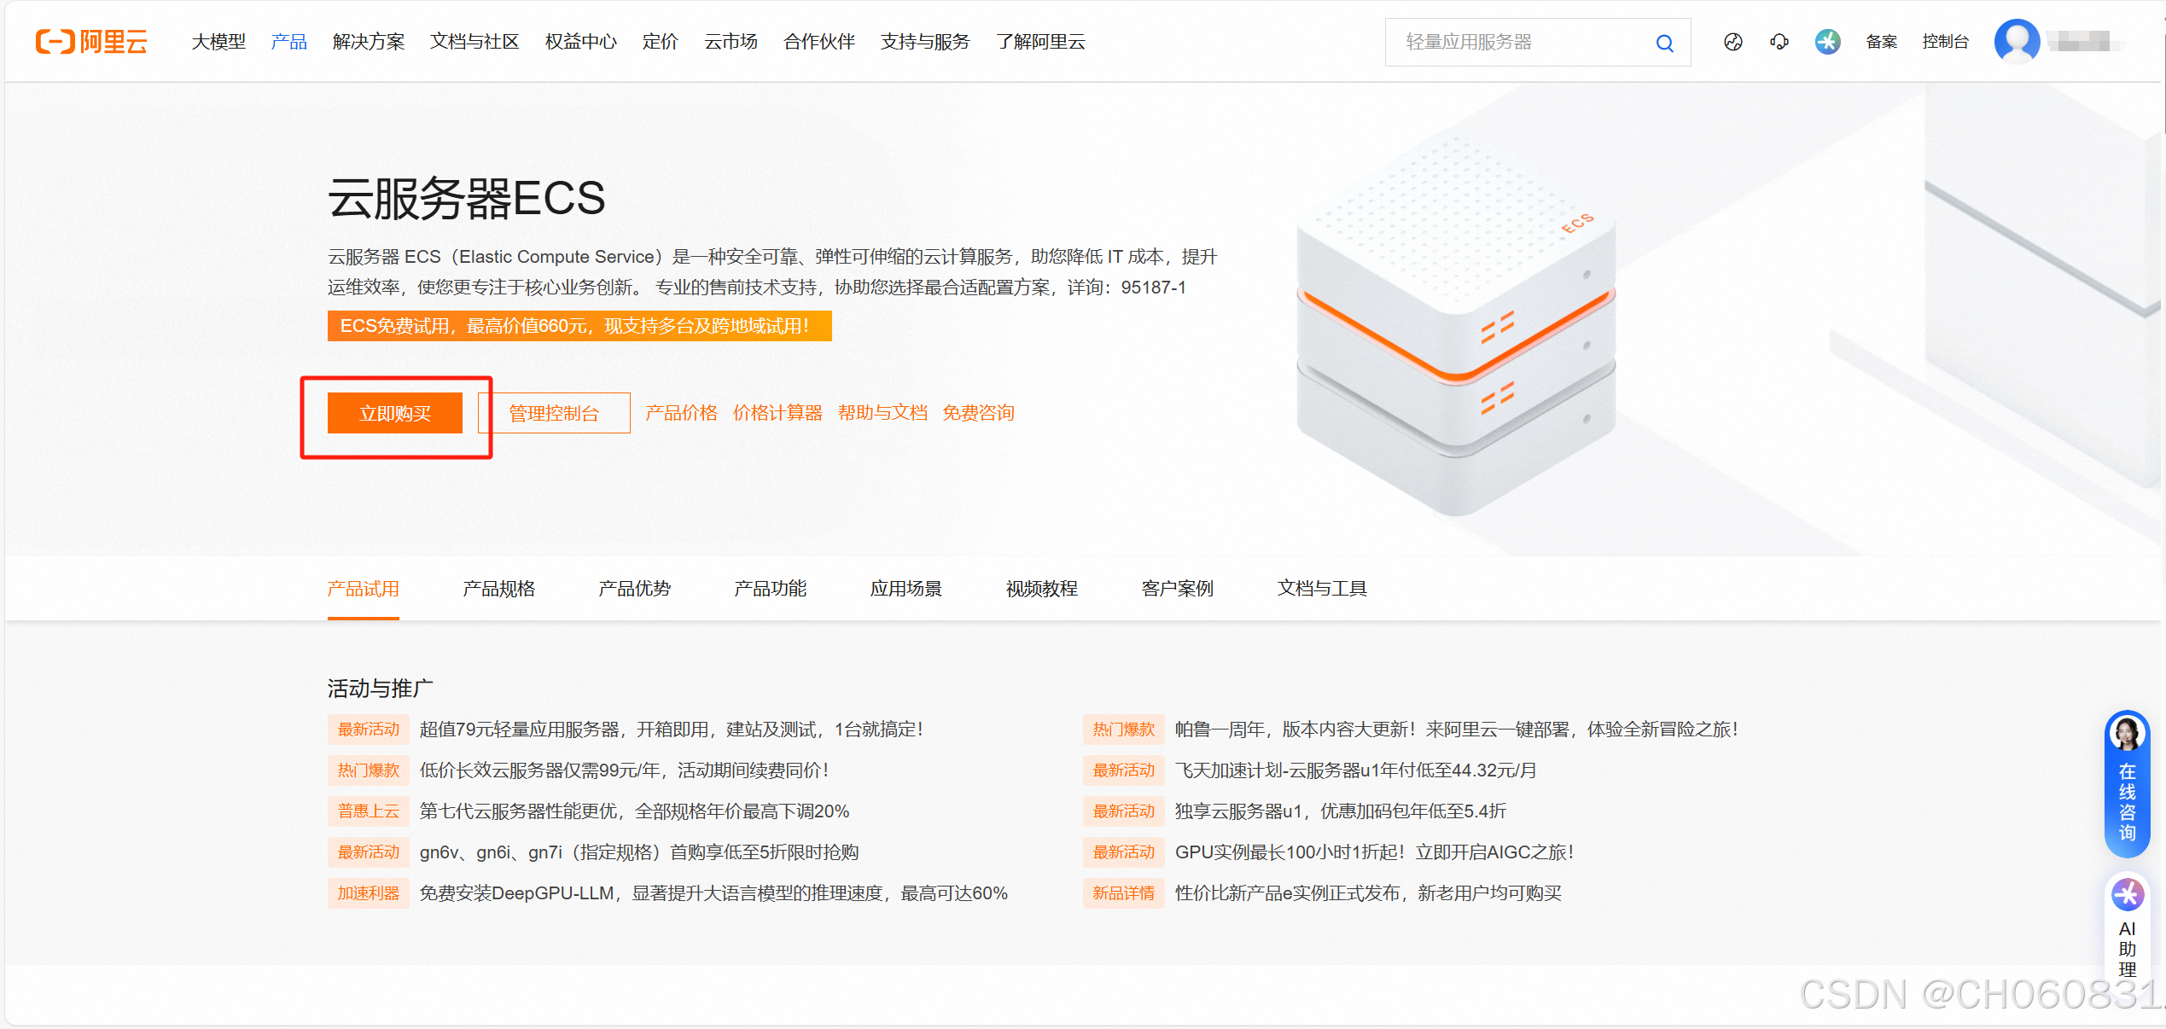Switch to the 视频教程 tab
2166x1029 pixels.
[x=1041, y=589]
